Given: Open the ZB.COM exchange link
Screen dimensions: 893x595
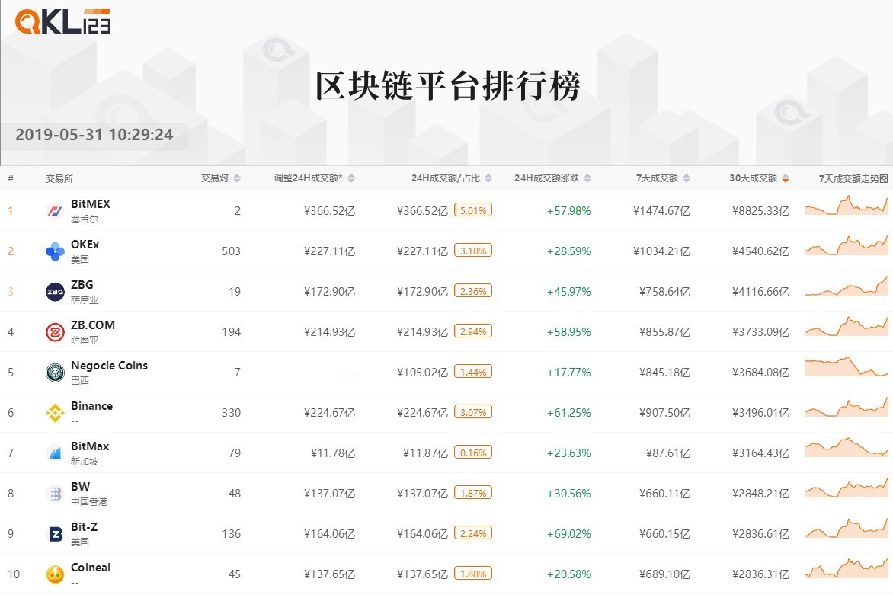Looking at the screenshot, I should coord(93,325).
